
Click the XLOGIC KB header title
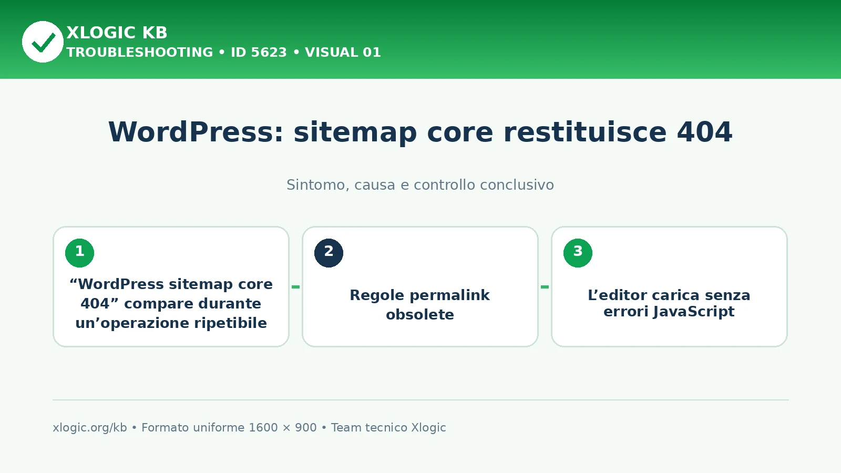117,33
